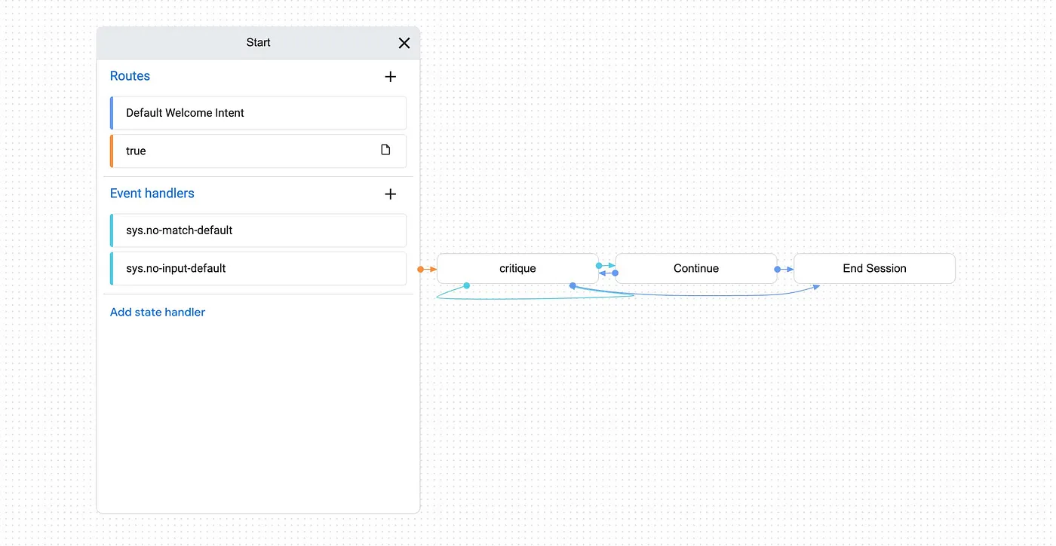The width and height of the screenshot is (1056, 546).
Task: Select the sys.no-input-default event handler
Action: point(258,268)
